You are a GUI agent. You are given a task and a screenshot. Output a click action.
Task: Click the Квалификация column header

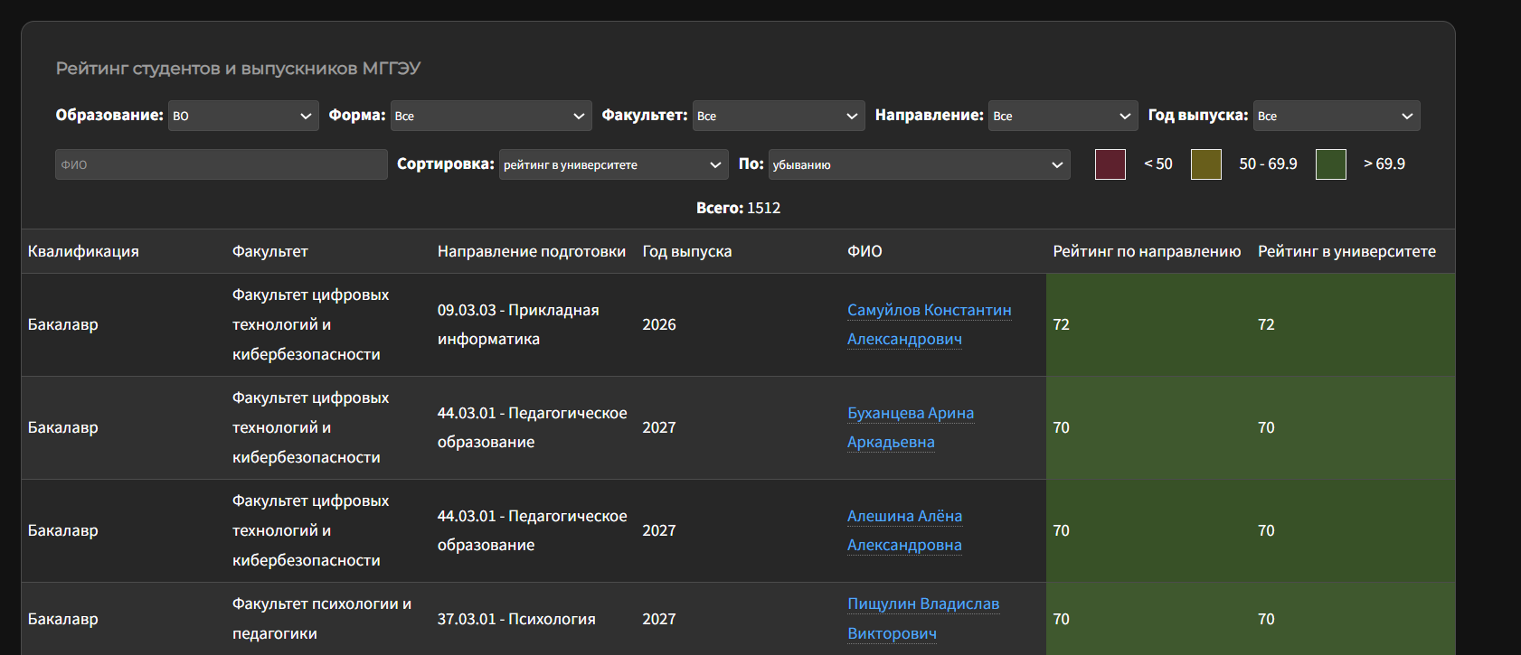tap(83, 251)
